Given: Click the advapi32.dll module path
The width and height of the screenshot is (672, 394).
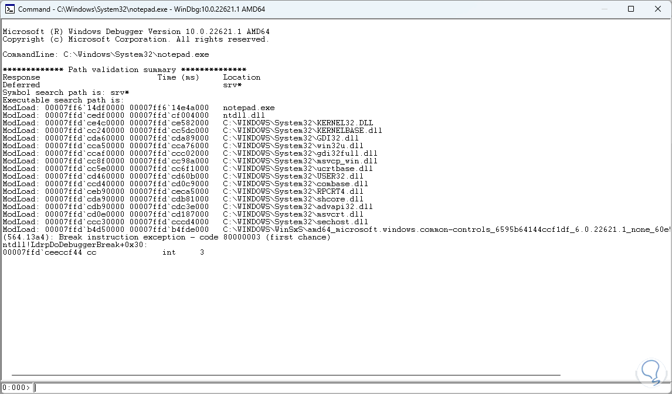Looking at the screenshot, I should [x=298, y=207].
